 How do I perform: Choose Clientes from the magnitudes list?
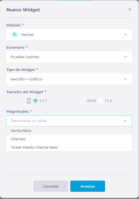[x=69, y=139]
